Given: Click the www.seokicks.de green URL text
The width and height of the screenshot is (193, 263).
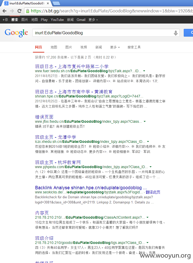Looking at the screenshot, I should click(89, 192).
